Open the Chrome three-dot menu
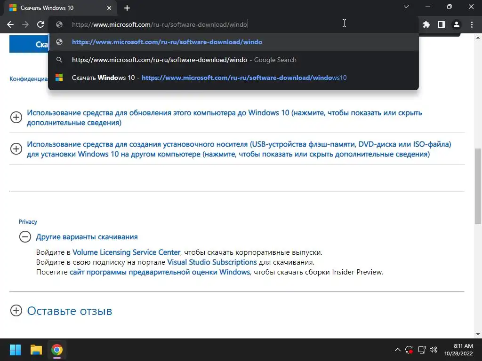Viewport: 482px width, 361px height. [x=472, y=24]
